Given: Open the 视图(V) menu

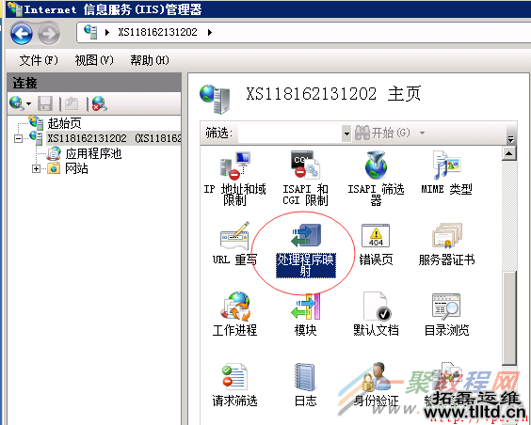Looking at the screenshot, I should tap(94, 60).
